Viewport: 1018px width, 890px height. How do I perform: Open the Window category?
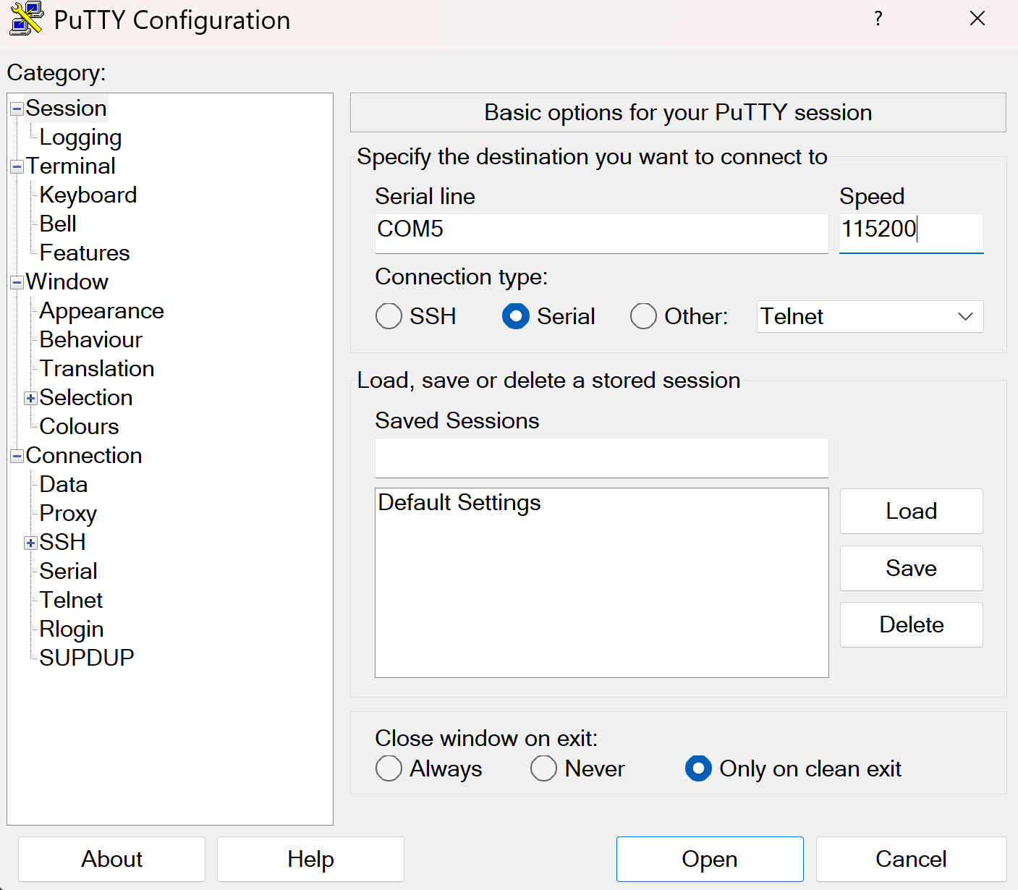click(67, 282)
